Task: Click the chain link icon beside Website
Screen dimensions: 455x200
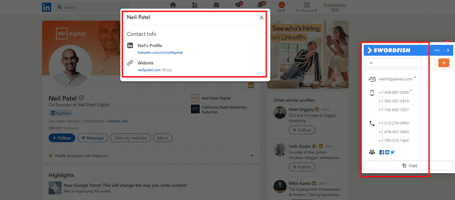Action: coord(130,63)
